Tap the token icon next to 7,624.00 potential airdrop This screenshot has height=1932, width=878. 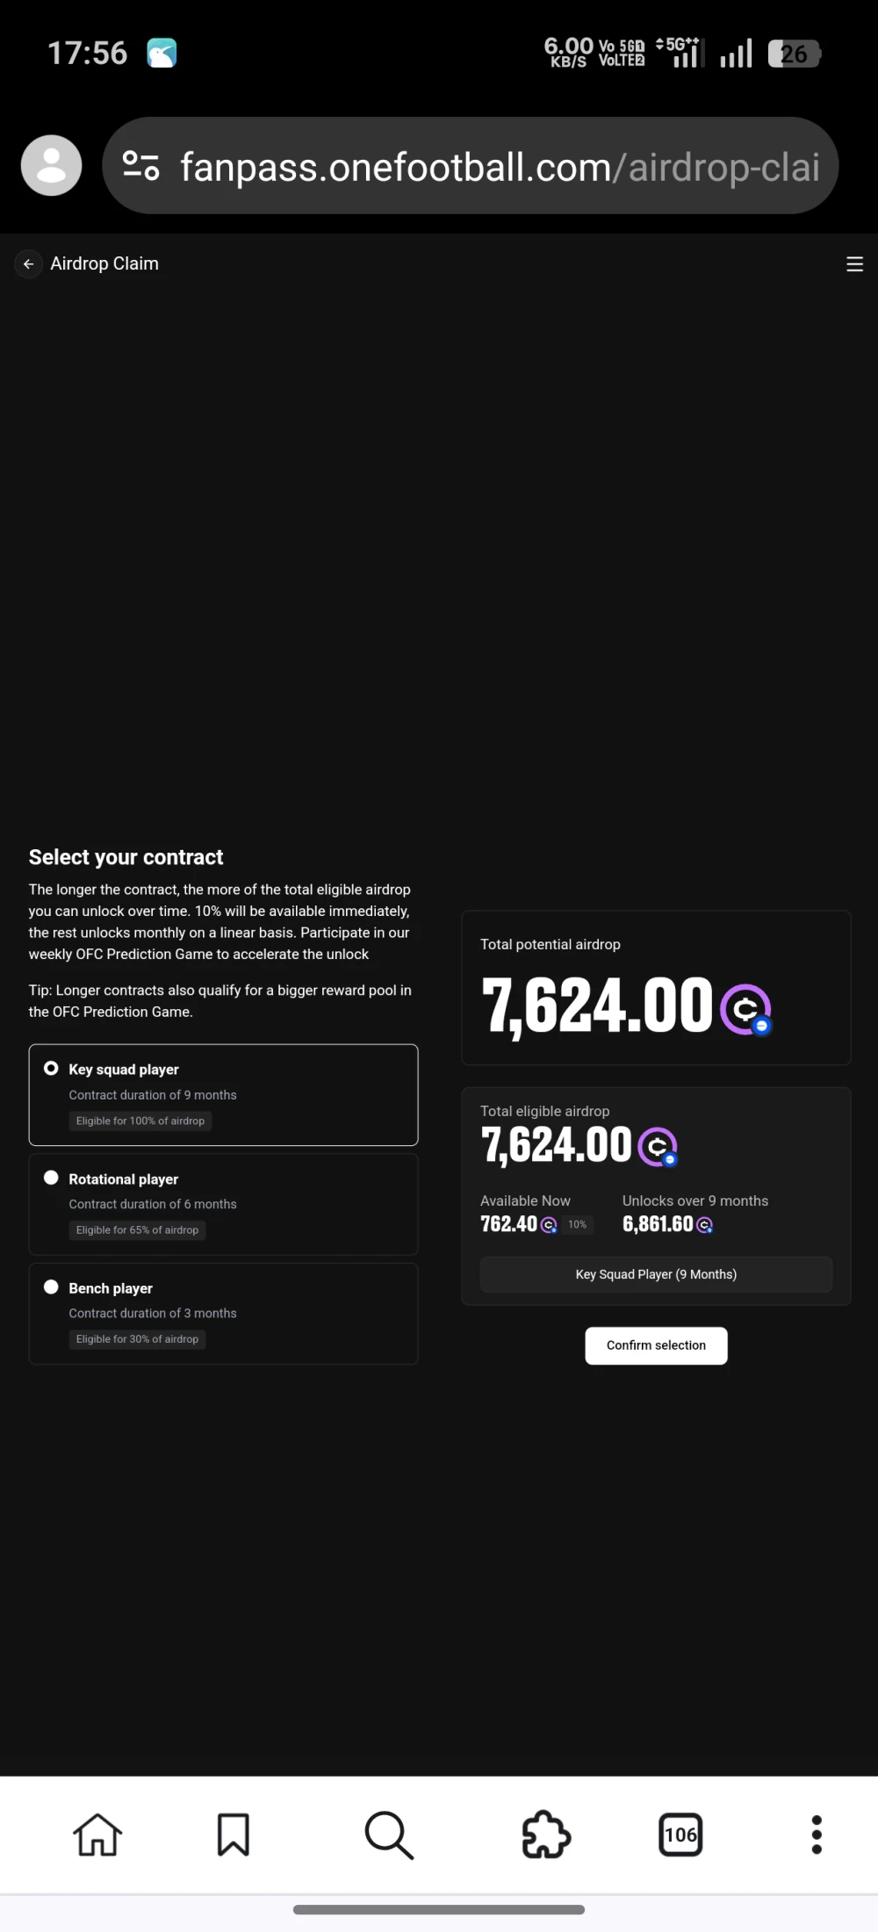[745, 1009]
